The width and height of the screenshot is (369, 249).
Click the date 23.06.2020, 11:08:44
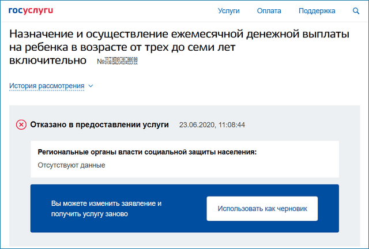(x=212, y=124)
